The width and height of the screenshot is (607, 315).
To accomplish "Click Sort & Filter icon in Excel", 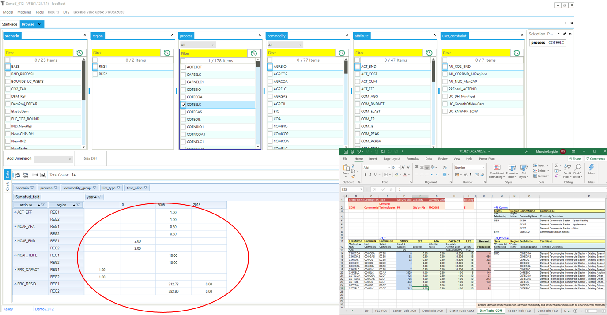I will tap(567, 168).
